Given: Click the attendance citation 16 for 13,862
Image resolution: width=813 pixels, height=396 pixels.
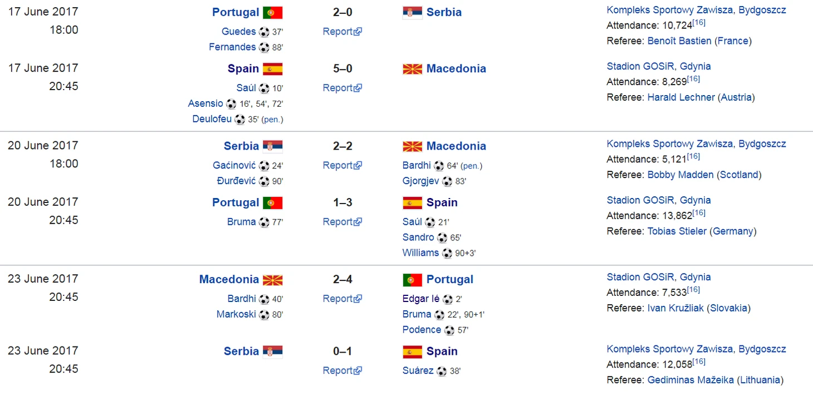Looking at the screenshot, I should coord(699,212).
